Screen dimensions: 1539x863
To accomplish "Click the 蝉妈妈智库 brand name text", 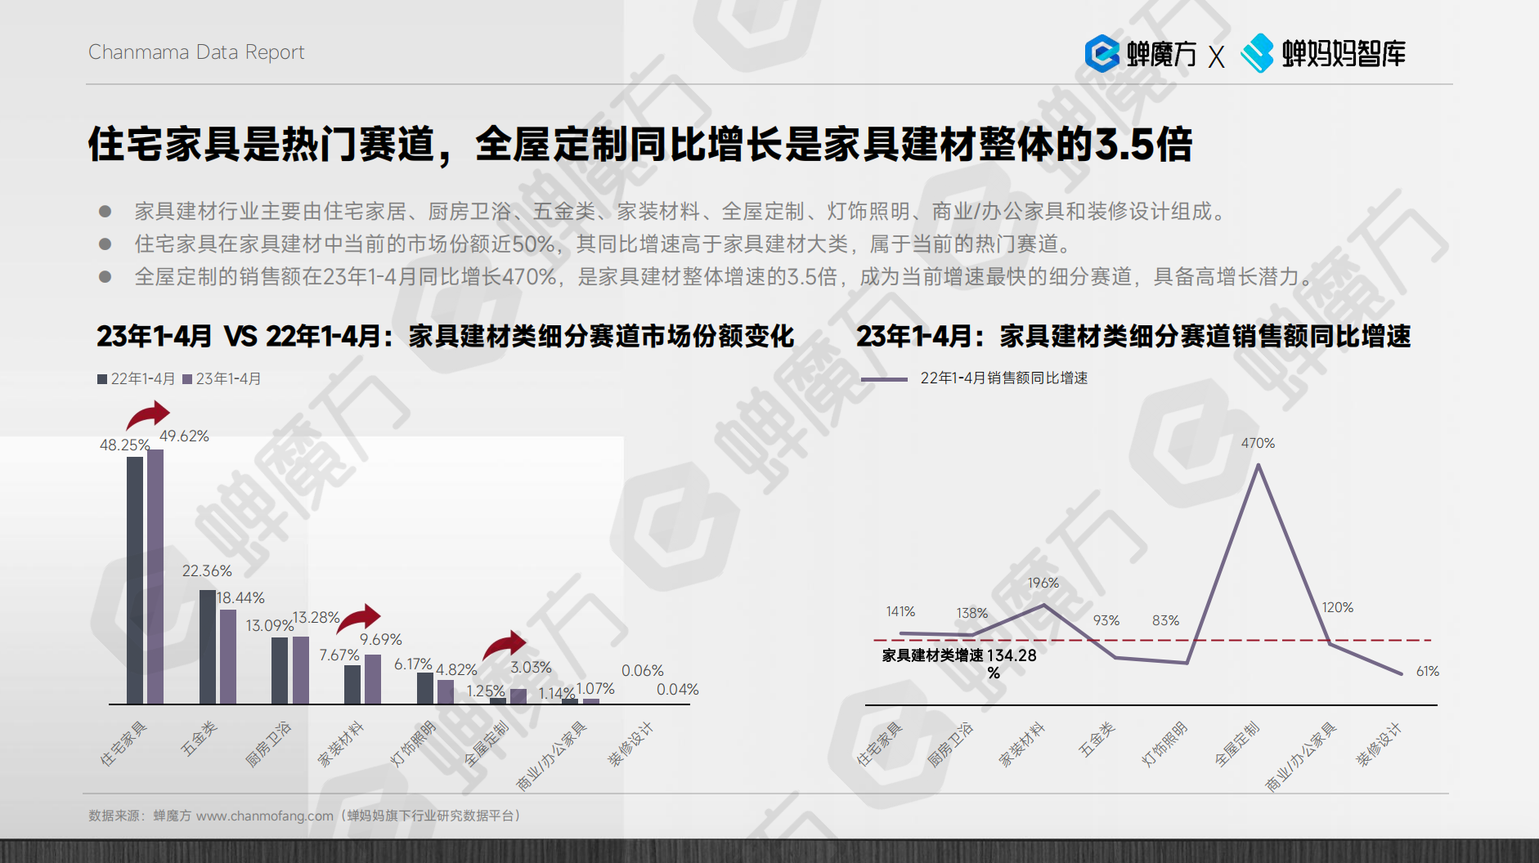I will point(1344,54).
